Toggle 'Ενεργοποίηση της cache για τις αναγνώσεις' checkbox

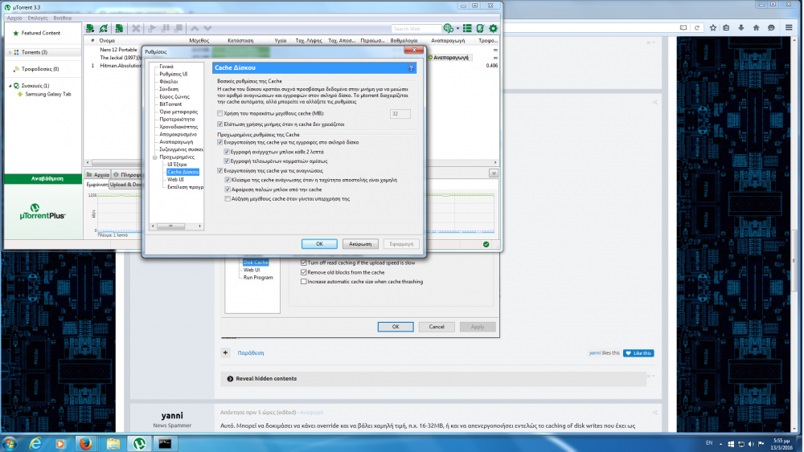pyautogui.click(x=220, y=171)
